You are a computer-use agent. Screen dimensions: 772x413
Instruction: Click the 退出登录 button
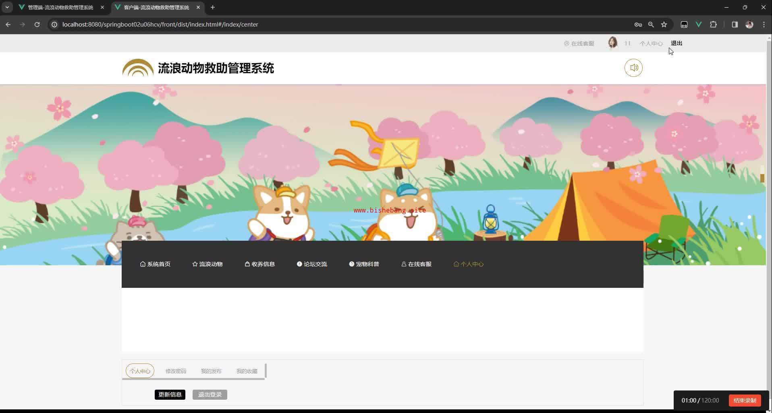coord(210,394)
